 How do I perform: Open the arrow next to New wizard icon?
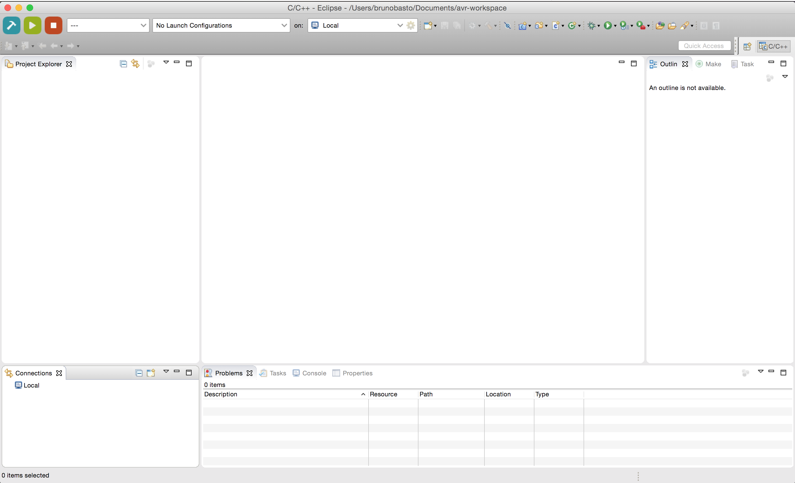(x=435, y=26)
